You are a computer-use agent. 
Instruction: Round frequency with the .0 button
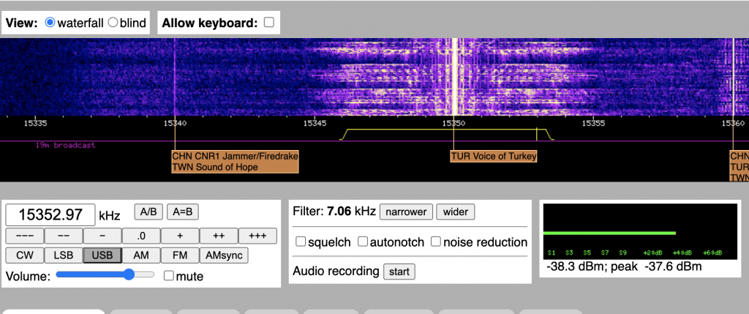click(x=140, y=236)
